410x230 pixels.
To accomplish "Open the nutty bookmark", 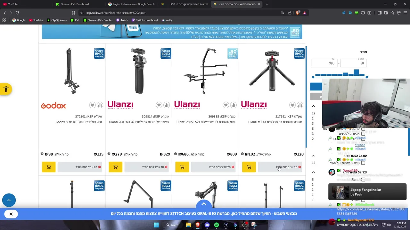I will coord(167,20).
